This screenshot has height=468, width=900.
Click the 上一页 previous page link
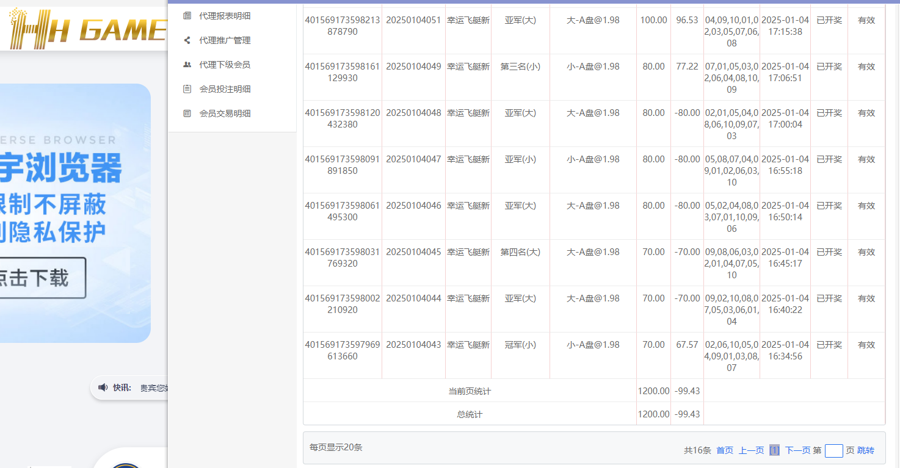[750, 450]
